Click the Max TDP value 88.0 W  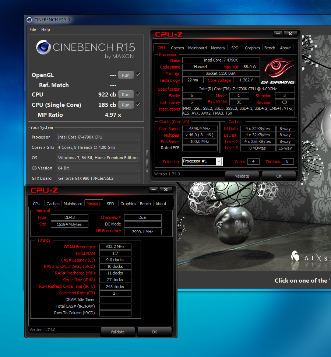250,67
